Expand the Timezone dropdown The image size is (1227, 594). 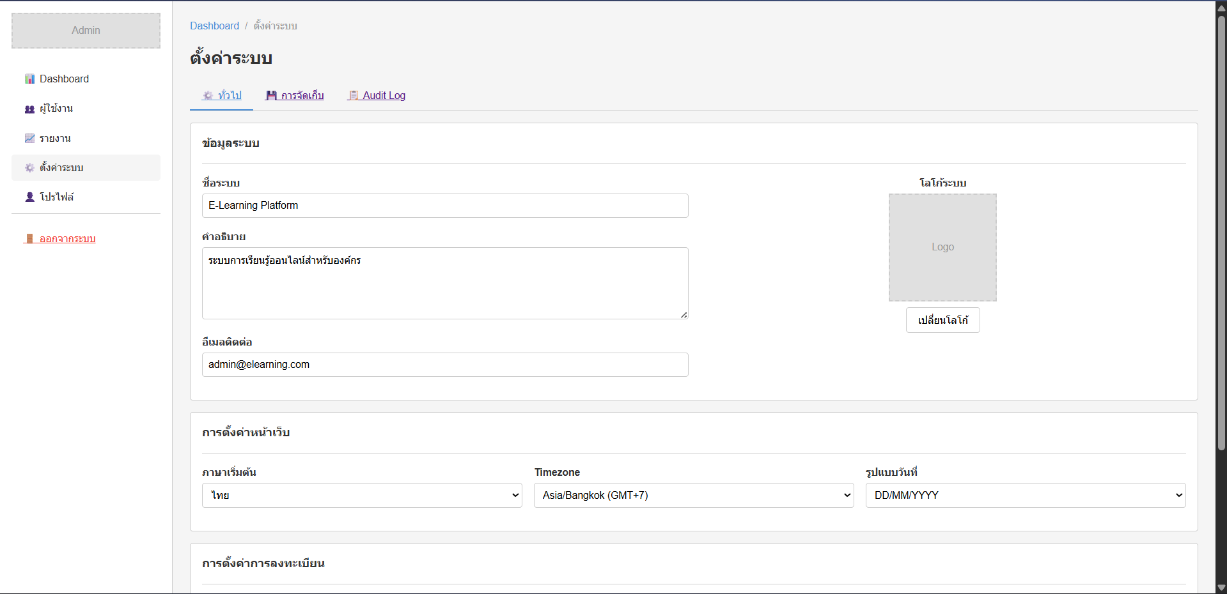(x=694, y=495)
